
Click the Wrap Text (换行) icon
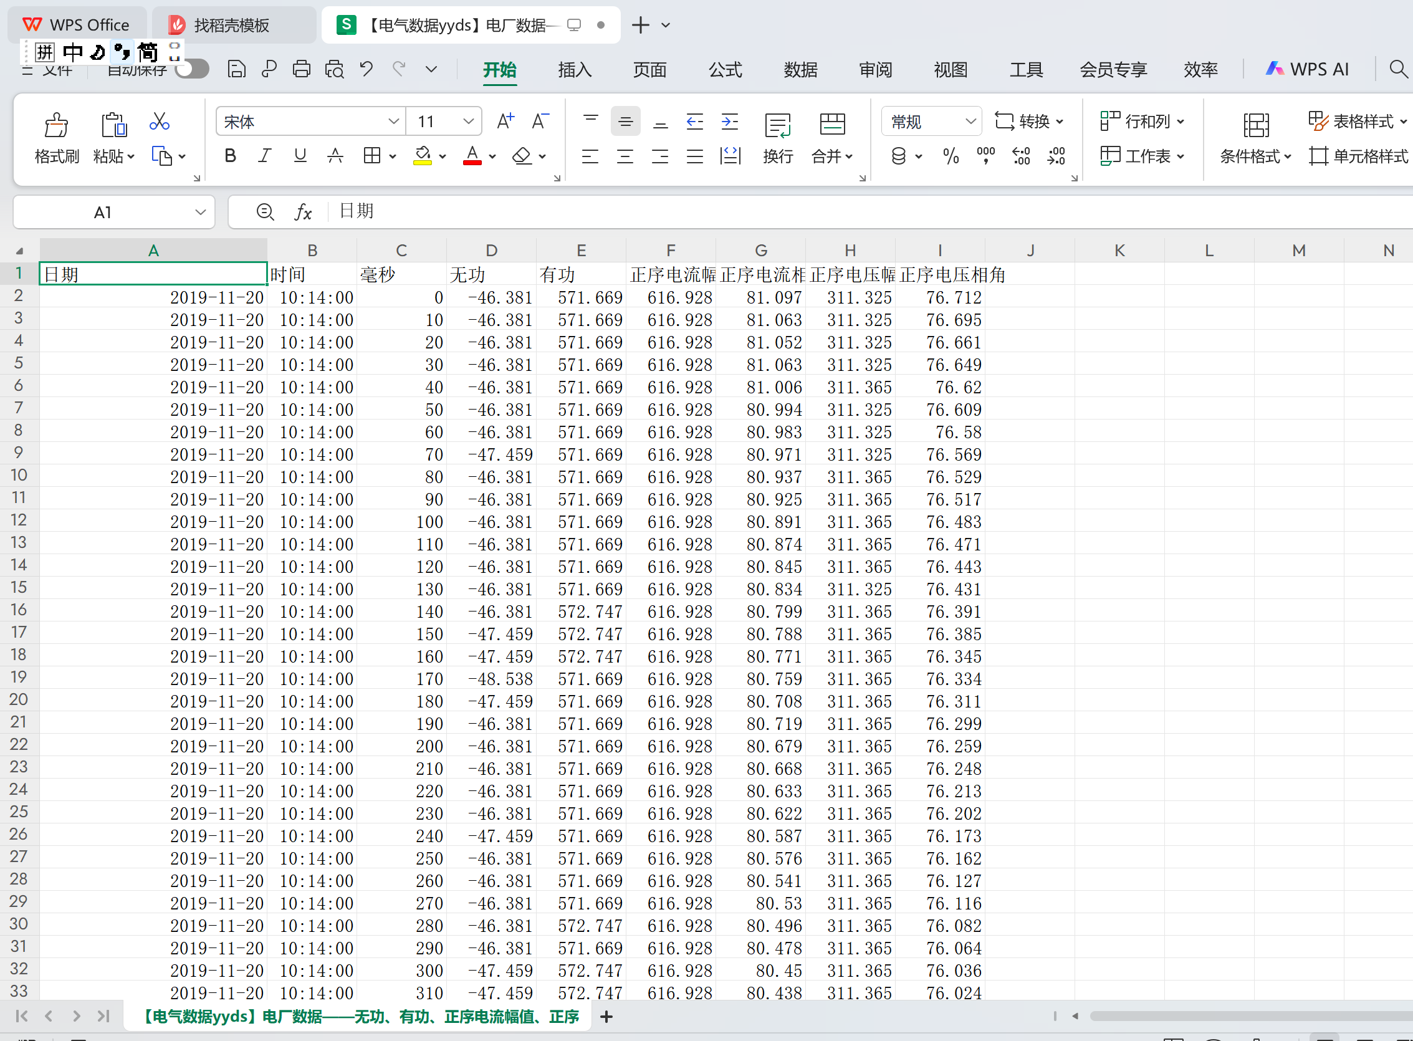click(x=777, y=125)
